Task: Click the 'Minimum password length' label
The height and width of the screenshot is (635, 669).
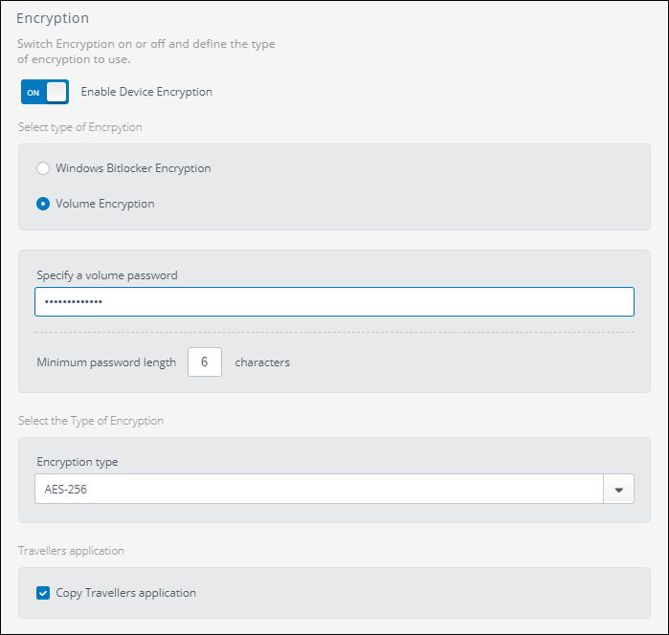Action: [106, 362]
